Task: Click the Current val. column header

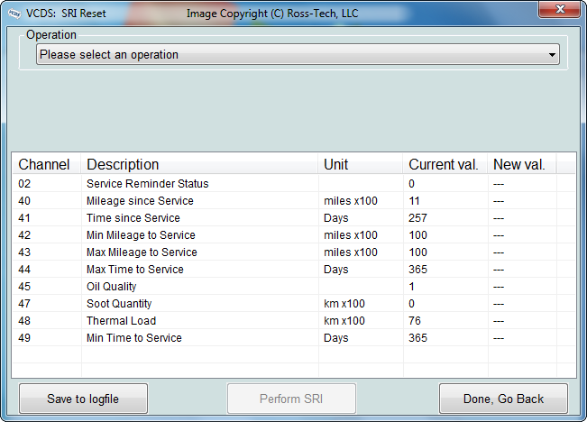Action: pyautogui.click(x=443, y=164)
